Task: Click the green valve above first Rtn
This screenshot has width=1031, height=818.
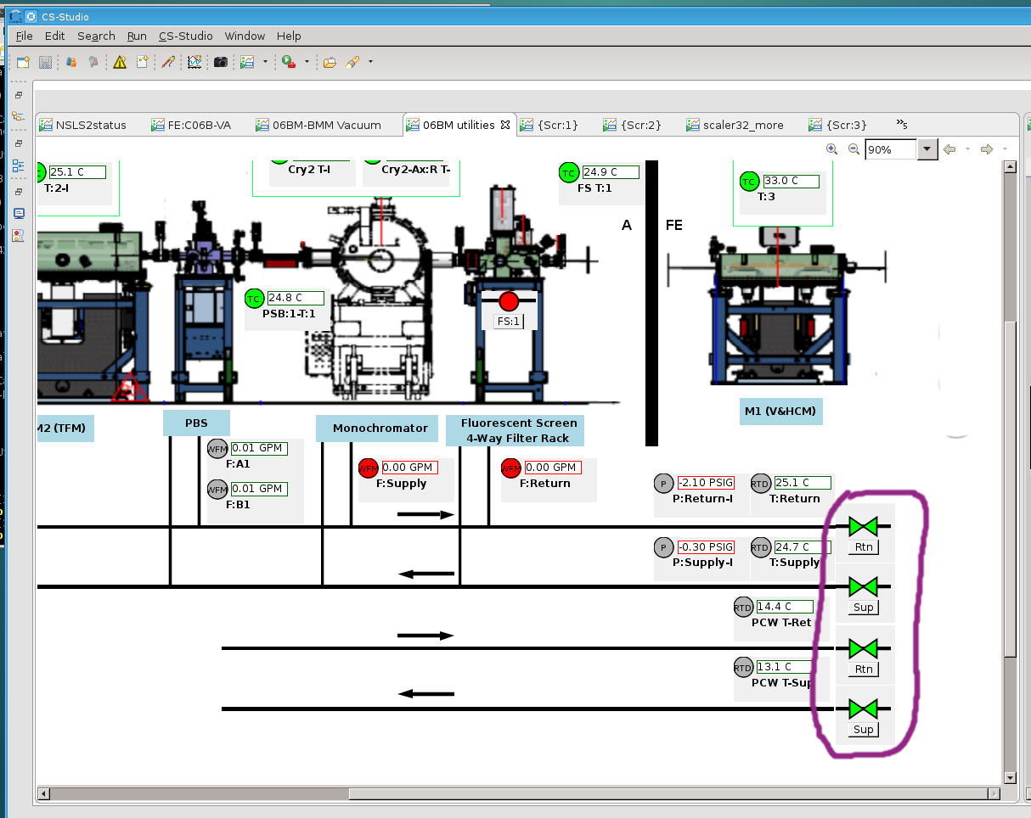Action: [864, 527]
